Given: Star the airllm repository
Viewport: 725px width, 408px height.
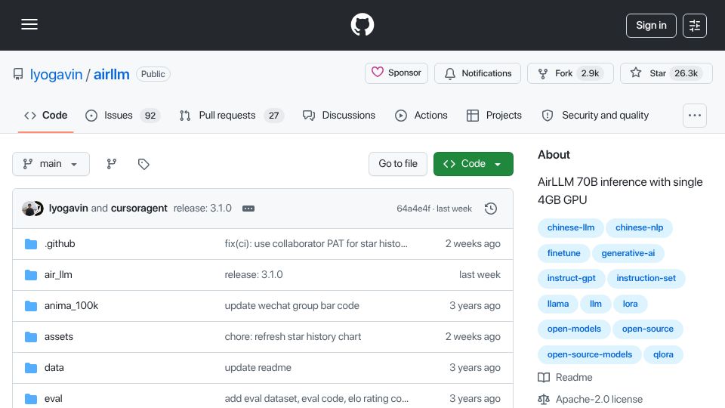Looking at the screenshot, I should [x=666, y=73].
